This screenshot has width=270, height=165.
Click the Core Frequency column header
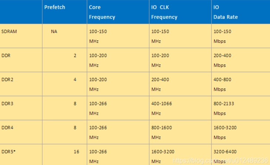click(x=102, y=12)
